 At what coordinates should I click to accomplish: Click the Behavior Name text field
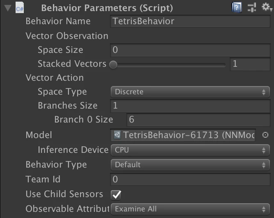point(190,21)
